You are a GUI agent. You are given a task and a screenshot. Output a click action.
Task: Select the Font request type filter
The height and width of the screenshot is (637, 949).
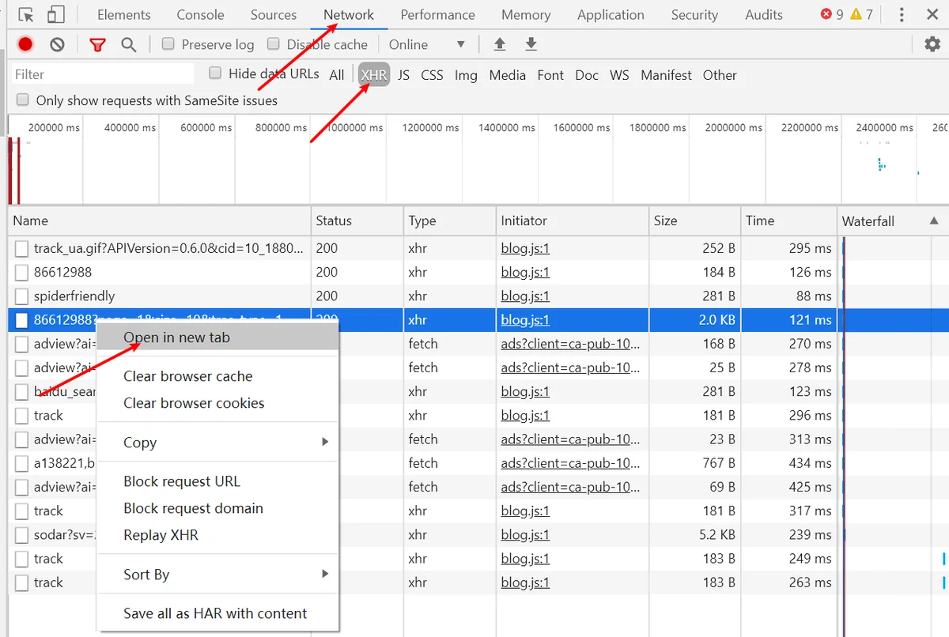(x=550, y=75)
